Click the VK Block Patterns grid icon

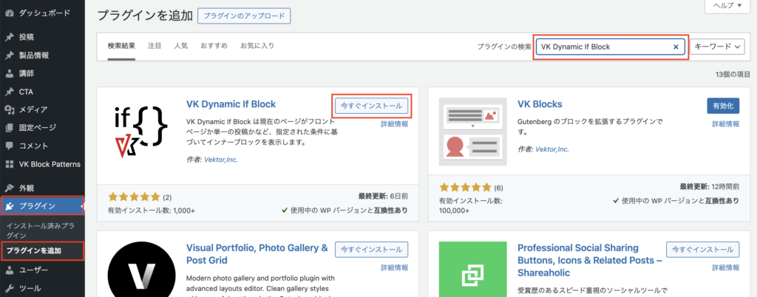click(x=9, y=164)
